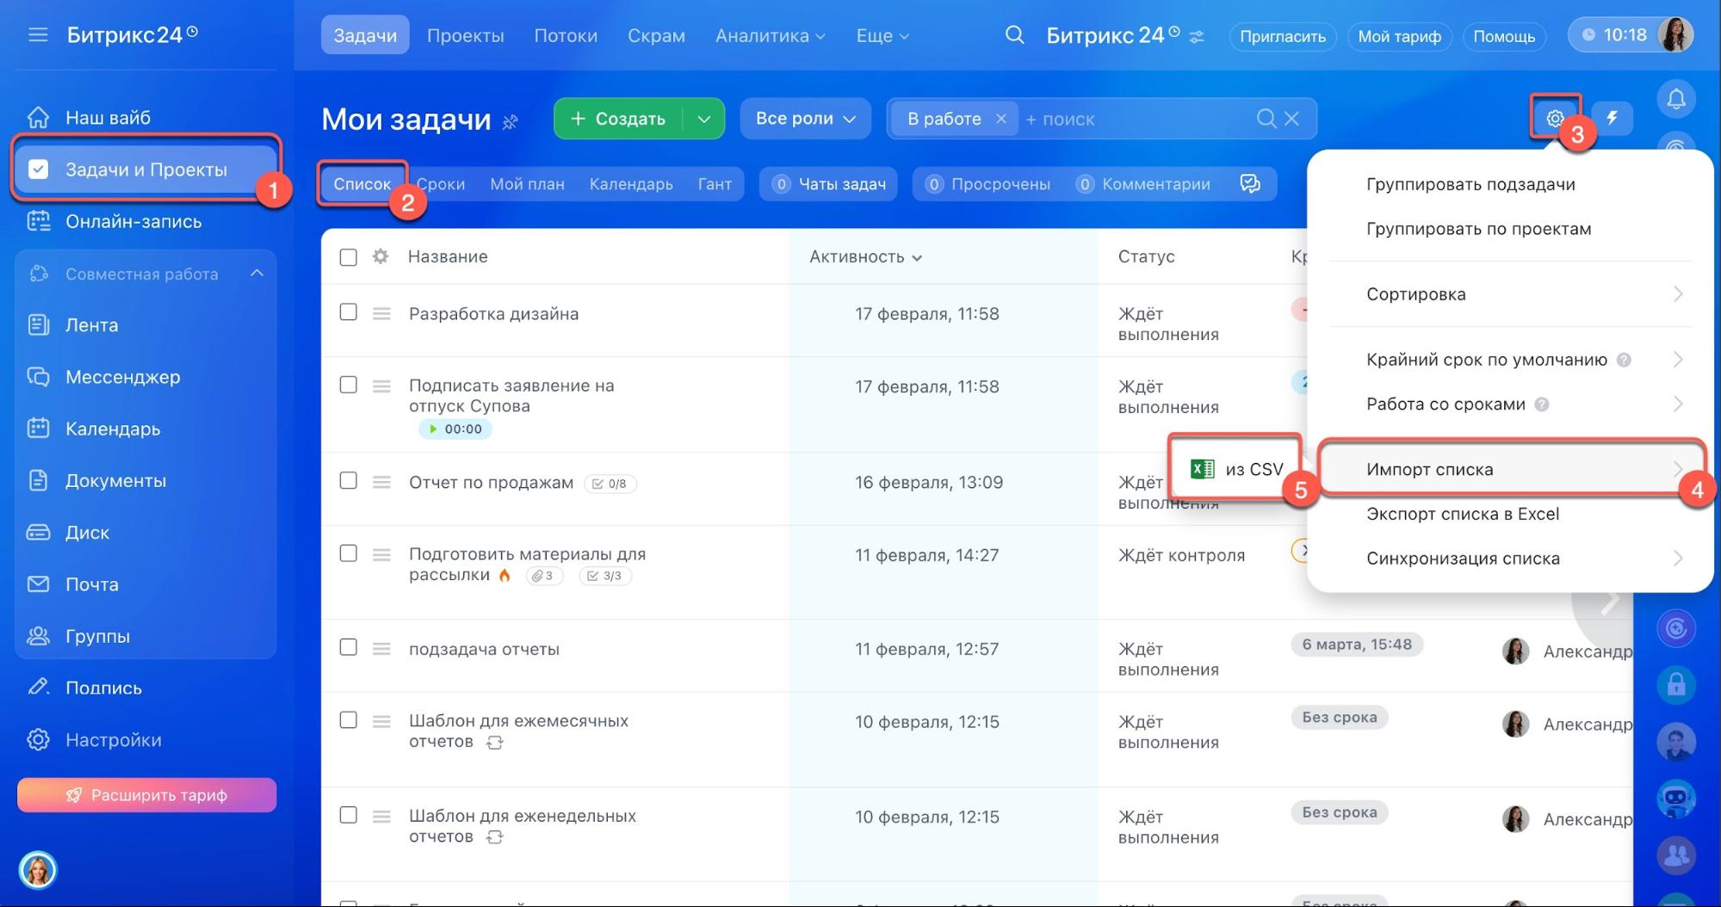Click the task search input field

click(x=1136, y=119)
